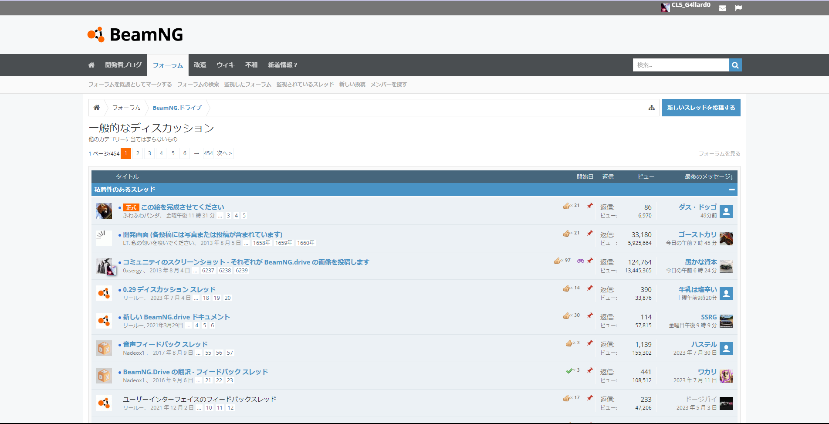Open the inbox envelope icon
Viewport: 829px width, 424px height.
click(x=723, y=8)
